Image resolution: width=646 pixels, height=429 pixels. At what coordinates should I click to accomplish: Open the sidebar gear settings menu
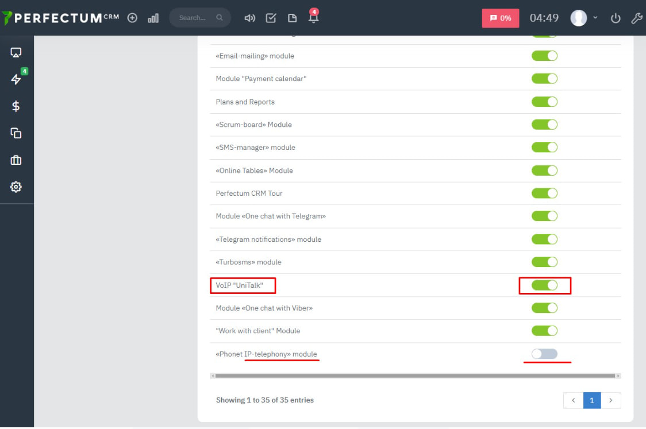tap(16, 187)
